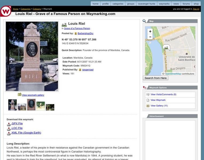Zoom in the map with plus button

click(x=150, y=31)
